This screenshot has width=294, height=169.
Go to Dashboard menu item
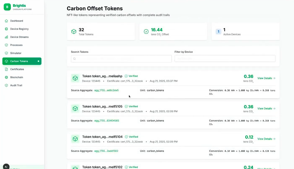(22, 21)
